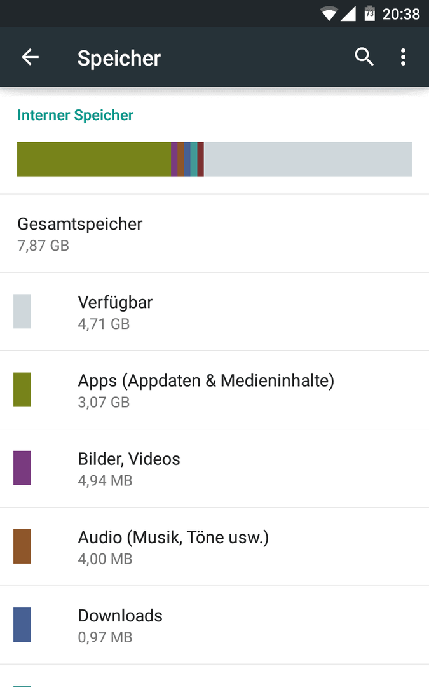Tap the Wi-Fi status icon

pos(329,14)
